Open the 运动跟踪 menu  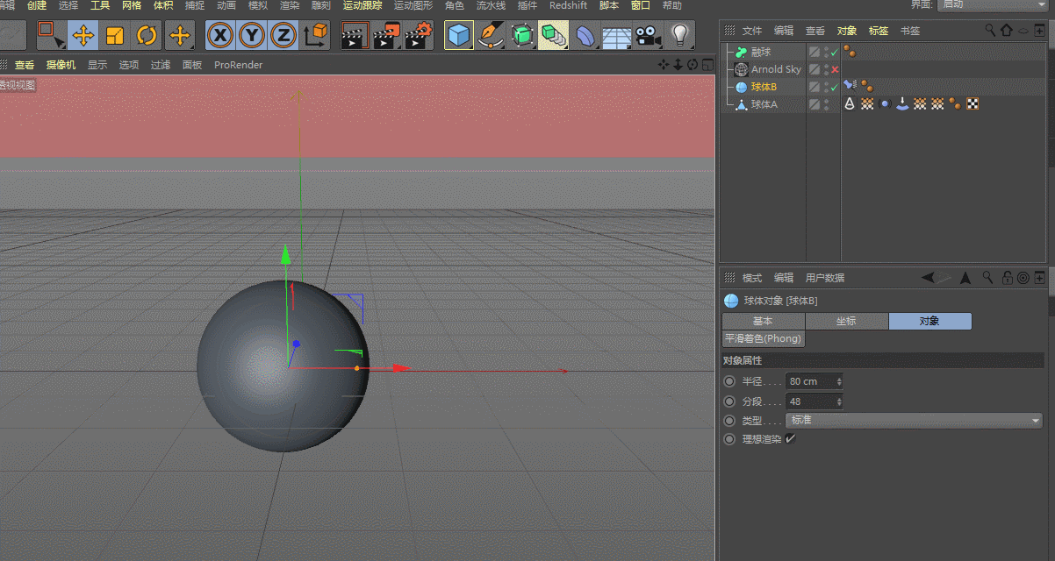pos(362,5)
